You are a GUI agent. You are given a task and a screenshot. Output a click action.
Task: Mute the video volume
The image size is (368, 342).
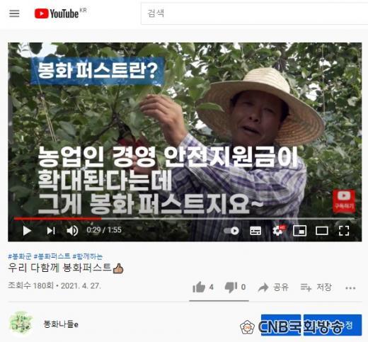72,231
